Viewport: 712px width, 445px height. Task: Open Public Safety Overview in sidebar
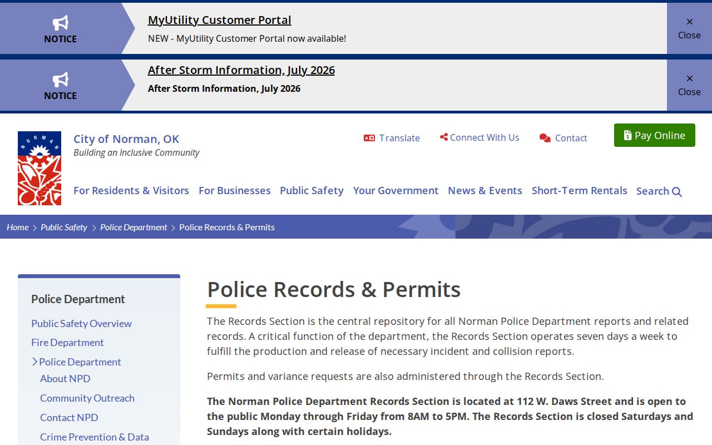click(x=81, y=323)
